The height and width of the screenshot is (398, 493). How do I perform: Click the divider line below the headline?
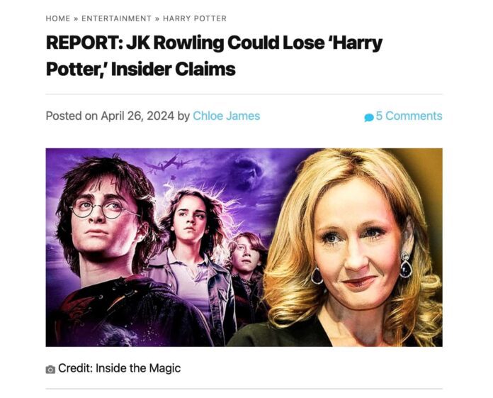244,94
